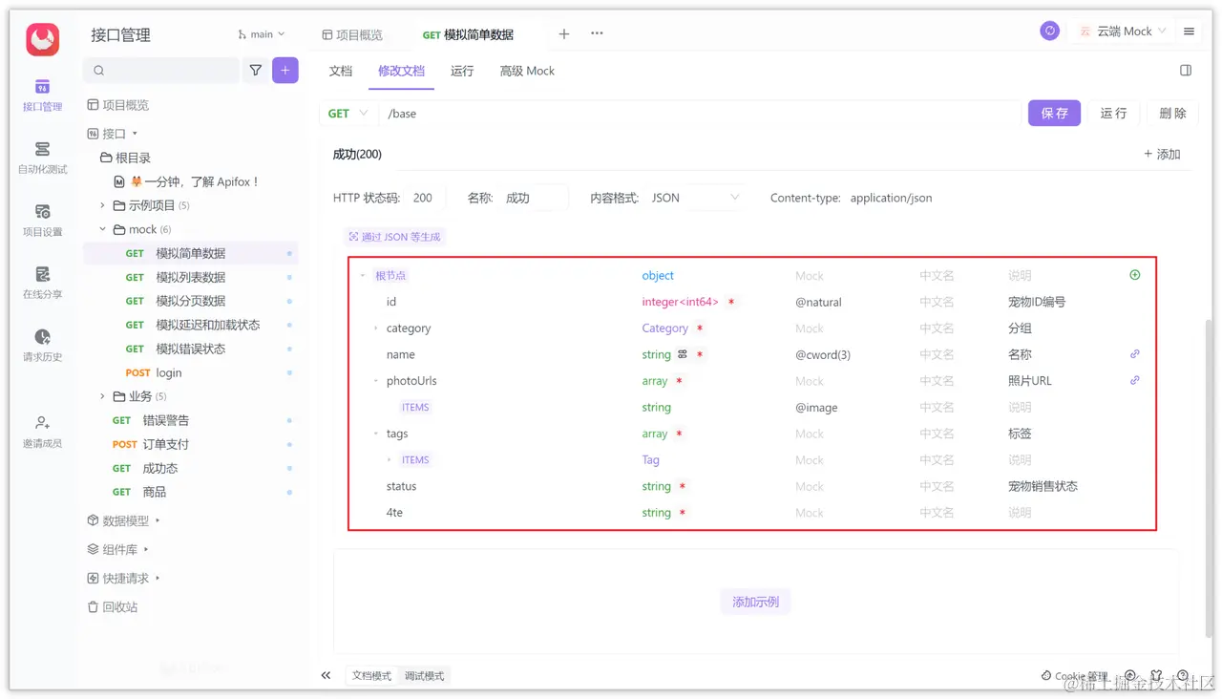Open the 云端 Mock environment dropdown
This screenshot has height=699, width=1222.
[x=1124, y=31]
